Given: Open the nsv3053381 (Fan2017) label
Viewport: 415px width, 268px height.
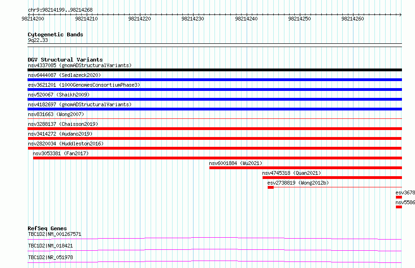Looking at the screenshot, I should (61, 153).
